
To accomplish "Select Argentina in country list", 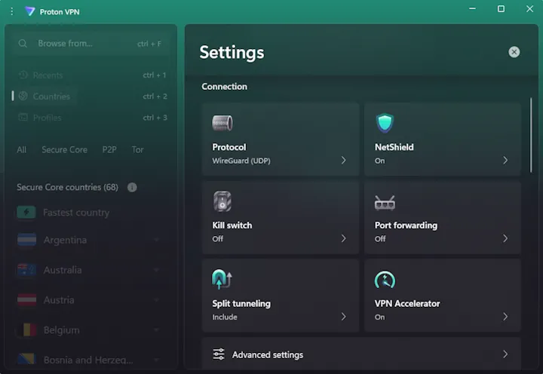I will tap(65, 240).
